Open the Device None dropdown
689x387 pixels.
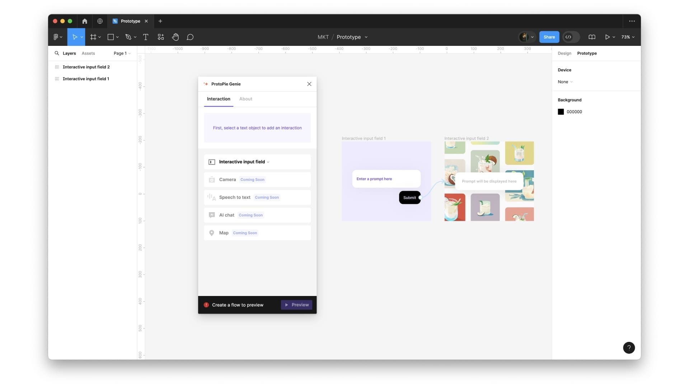point(565,82)
